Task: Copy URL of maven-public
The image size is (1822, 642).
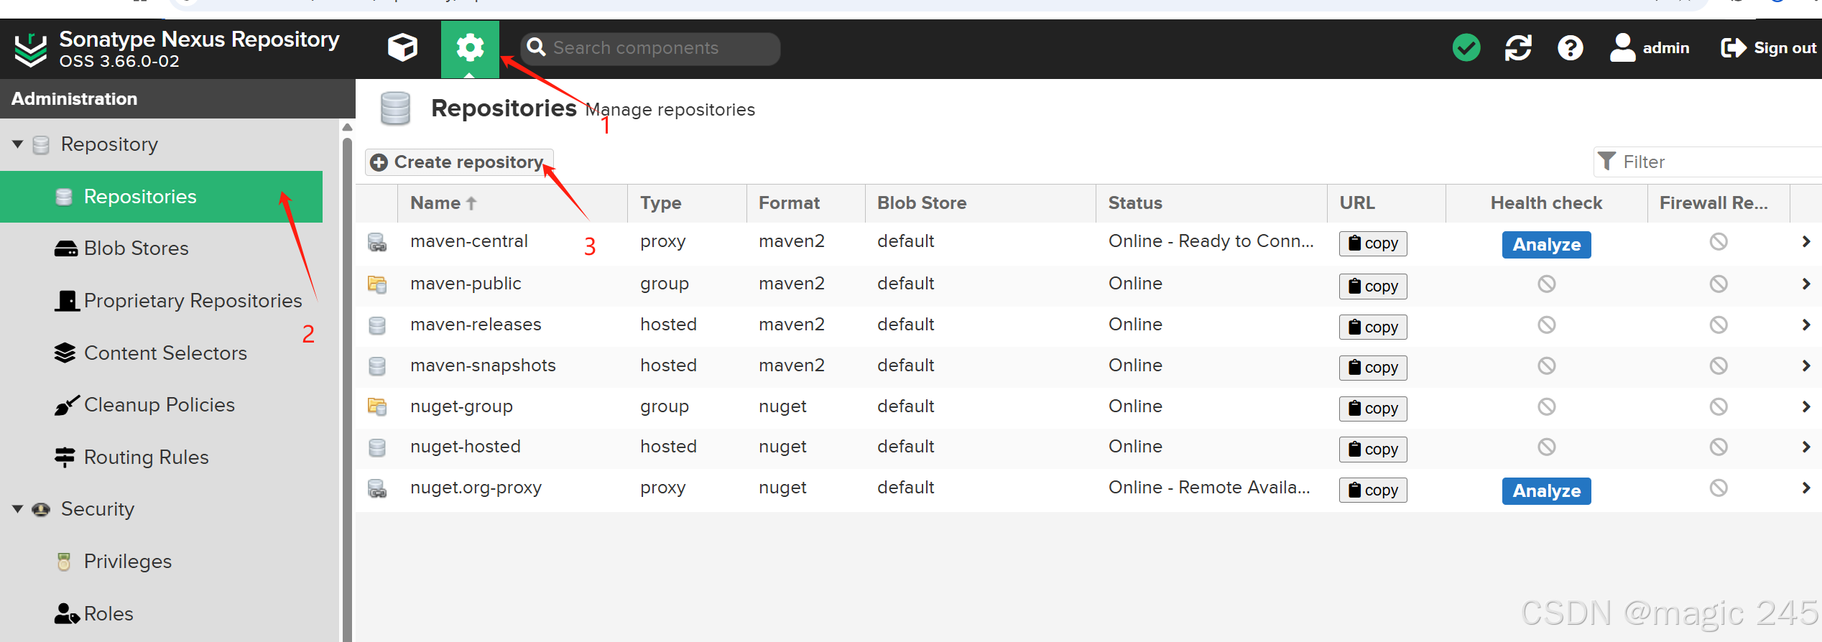Action: pyautogui.click(x=1373, y=287)
